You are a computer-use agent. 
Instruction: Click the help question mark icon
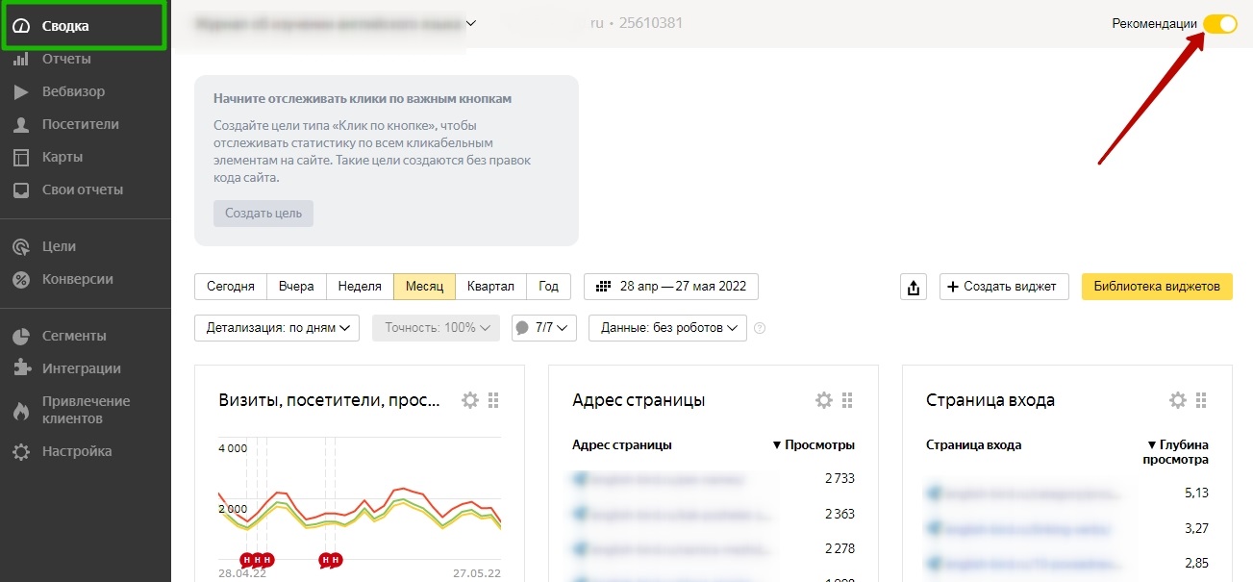click(760, 328)
